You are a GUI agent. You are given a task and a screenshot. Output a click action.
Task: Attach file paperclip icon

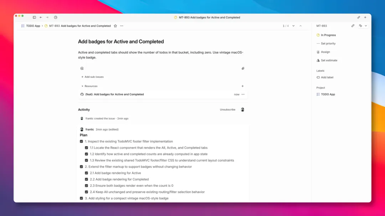click(243, 68)
